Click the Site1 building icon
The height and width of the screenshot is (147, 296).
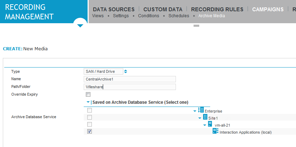(x=205, y=117)
